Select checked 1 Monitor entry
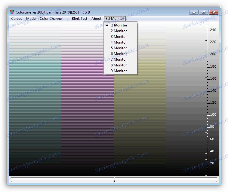Image resolution: width=228 pixels, height=192 pixels. tap(121, 25)
